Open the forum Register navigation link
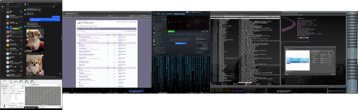This screenshot has height=110, width=358. pos(94,29)
